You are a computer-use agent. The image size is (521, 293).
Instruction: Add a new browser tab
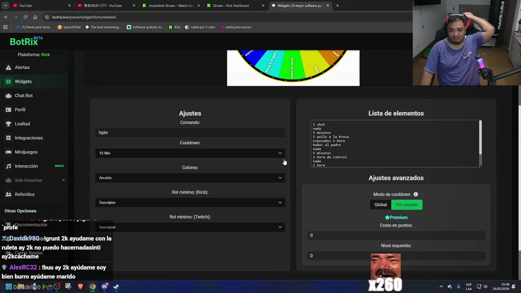coord(337,6)
